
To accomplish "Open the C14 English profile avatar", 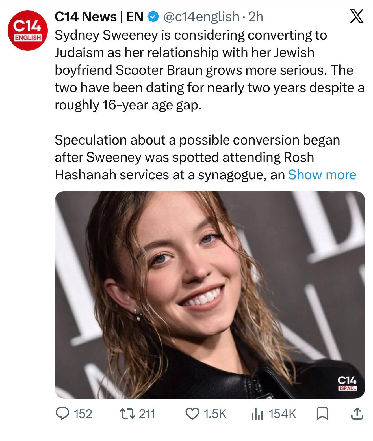I will [27, 31].
